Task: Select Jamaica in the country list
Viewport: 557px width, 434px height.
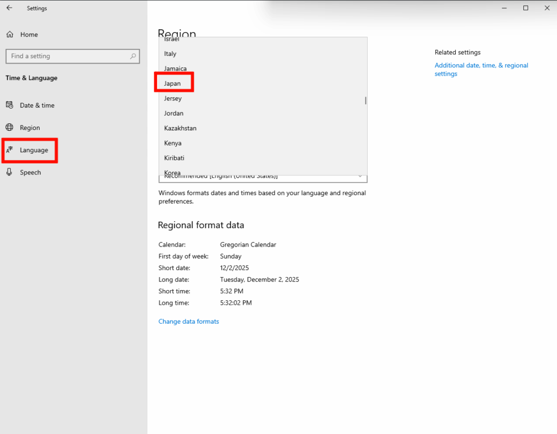Action: (175, 69)
